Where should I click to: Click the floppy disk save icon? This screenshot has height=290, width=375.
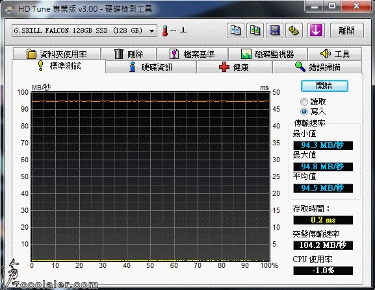tap(274, 30)
